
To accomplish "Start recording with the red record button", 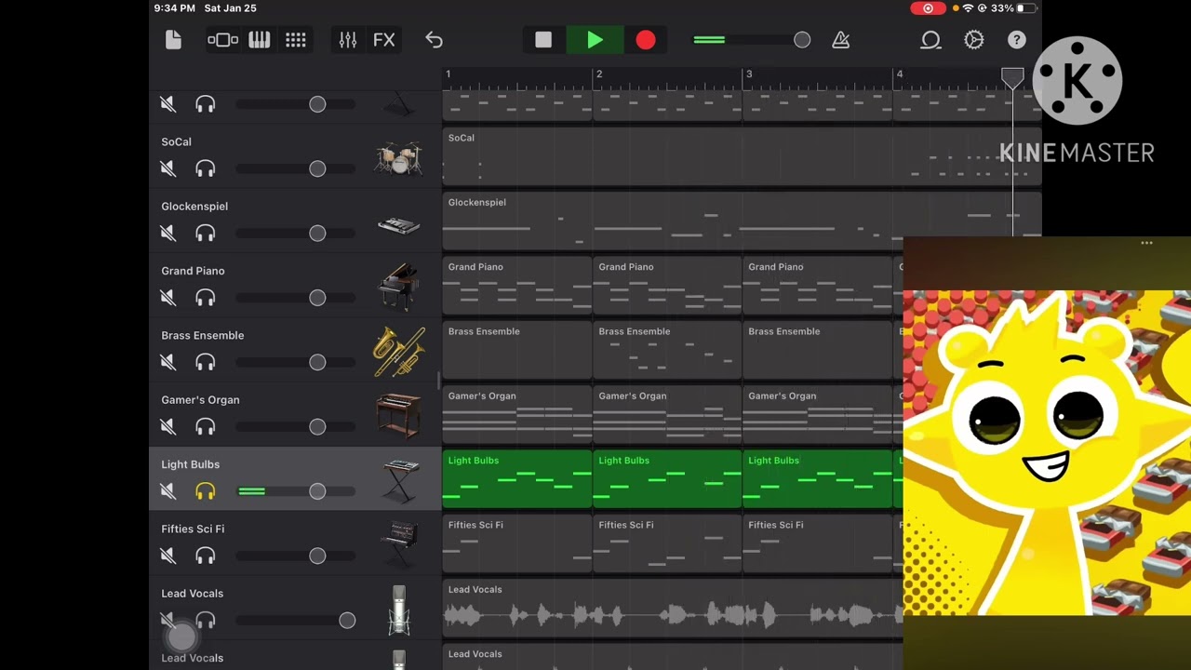I will tap(646, 40).
